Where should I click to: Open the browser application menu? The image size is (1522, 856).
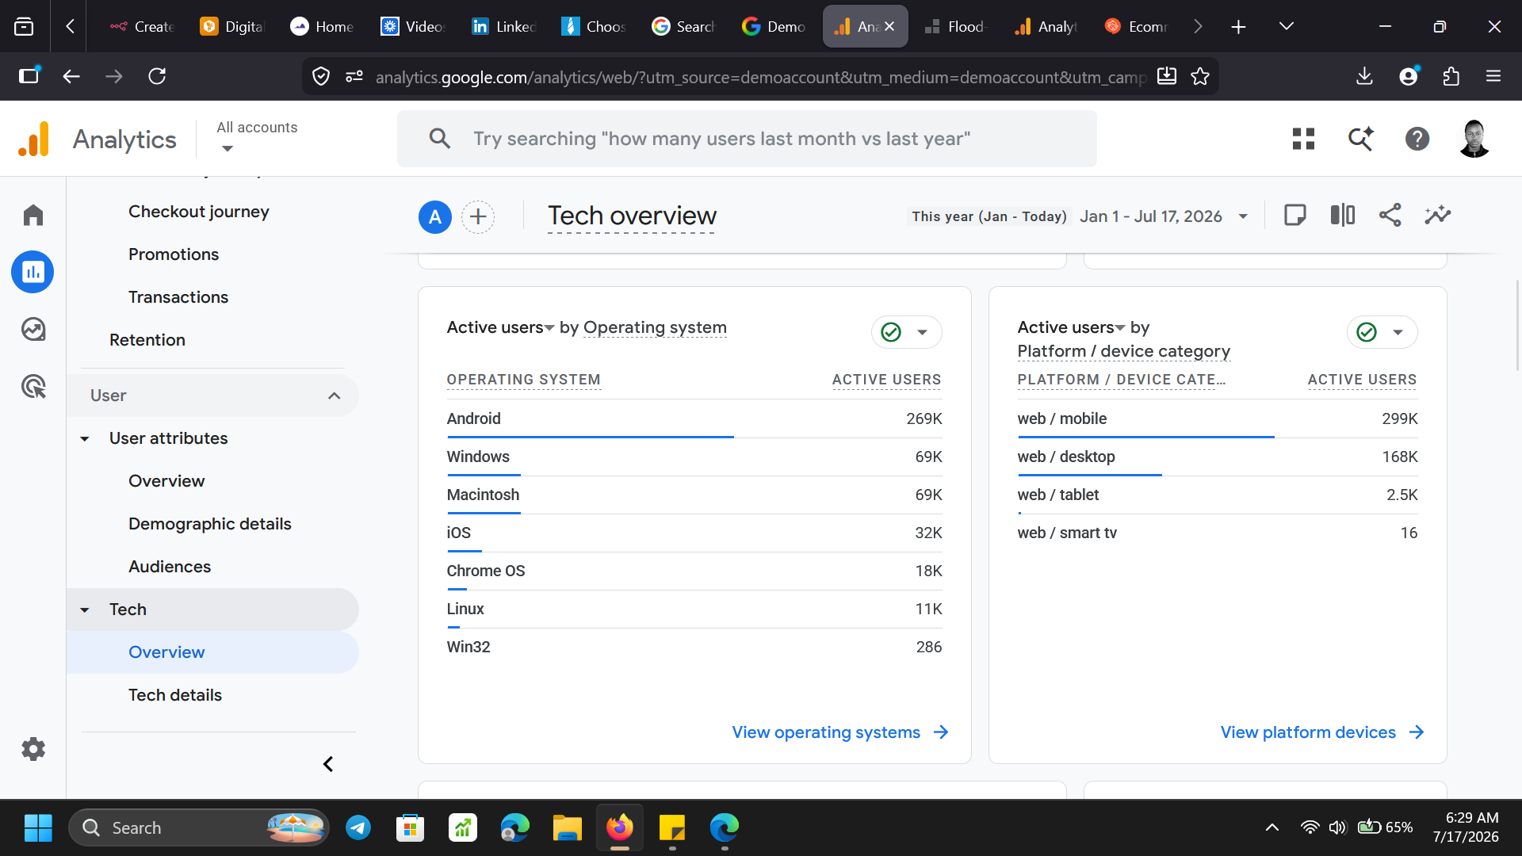pos(1493,76)
